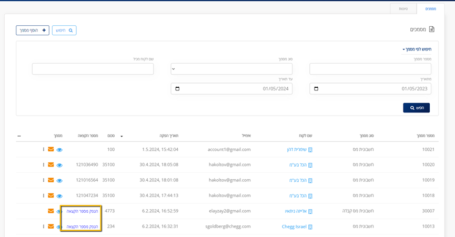Click issue date 1.5.2024, 15:42:04
This screenshot has width=455, height=237.
click(160, 149)
